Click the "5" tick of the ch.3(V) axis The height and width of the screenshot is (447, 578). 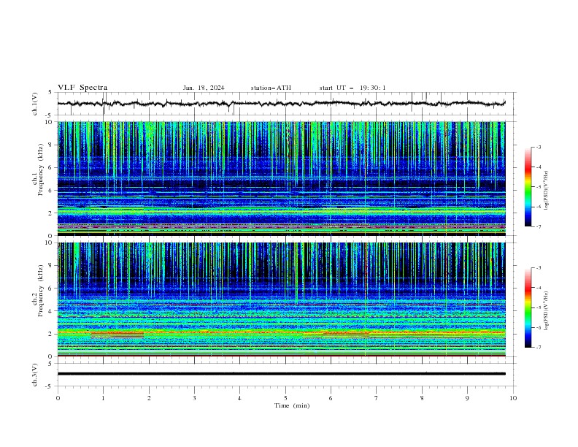[x=50, y=363]
